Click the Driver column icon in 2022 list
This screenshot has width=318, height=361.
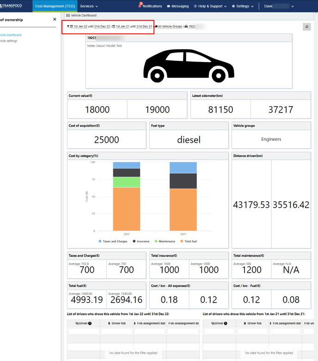tap(77, 323)
